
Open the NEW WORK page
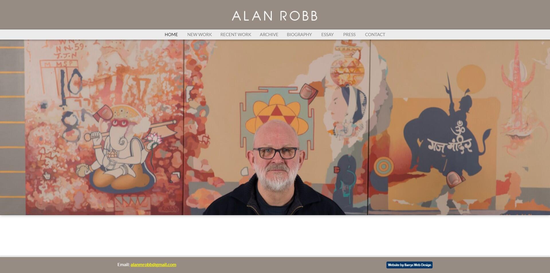[x=199, y=34]
